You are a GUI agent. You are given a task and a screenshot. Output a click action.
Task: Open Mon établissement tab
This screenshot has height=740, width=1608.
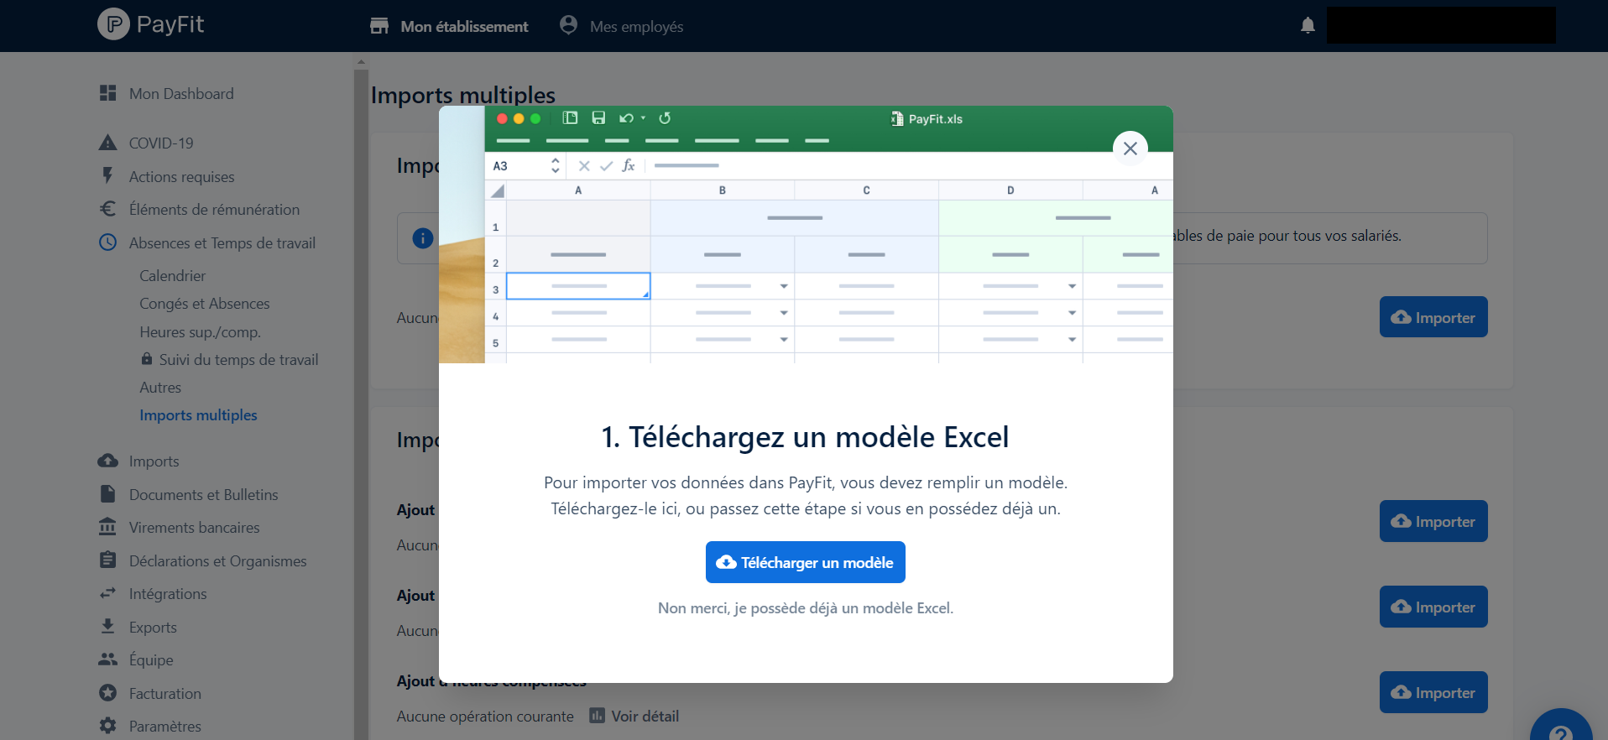pos(449,26)
